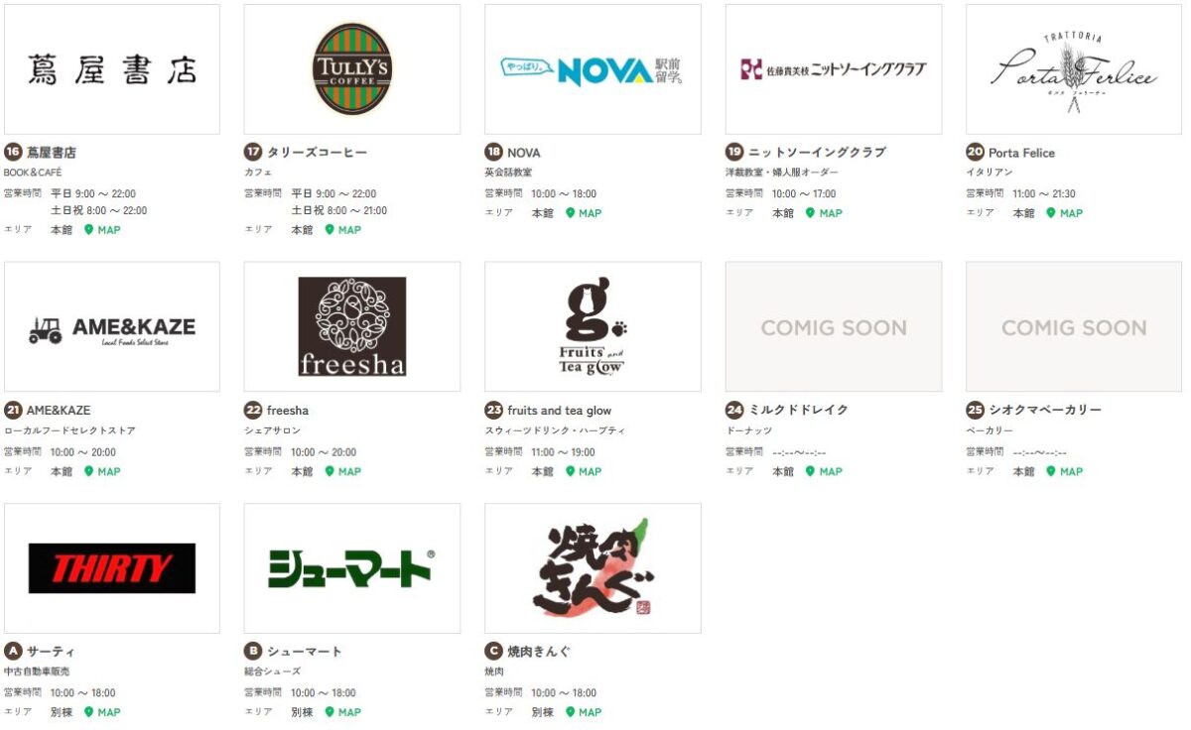The image size is (1191, 730).
Task: Select the NOVA logo image
Action: (x=593, y=69)
